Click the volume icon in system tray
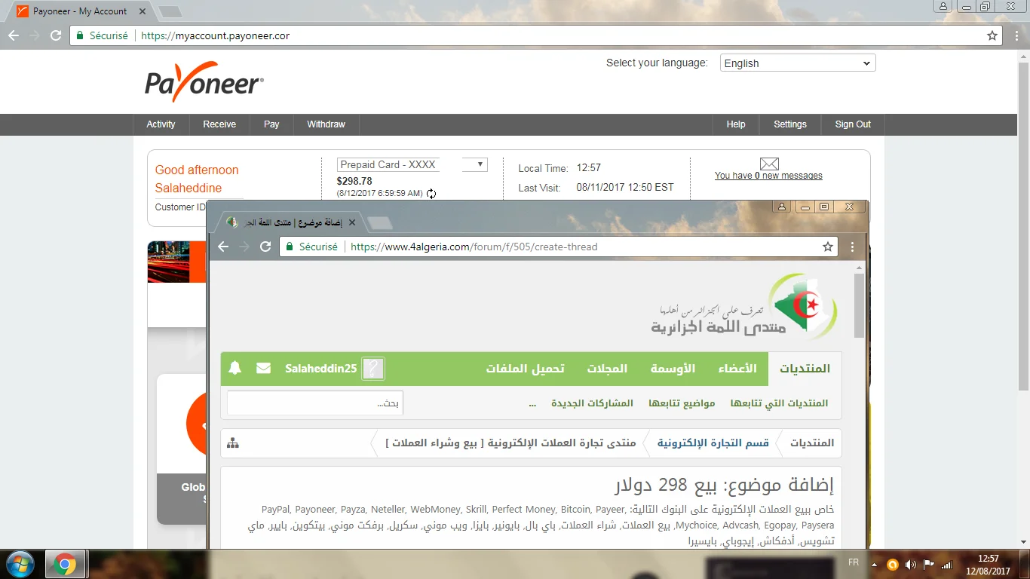This screenshot has width=1030, height=579. [910, 564]
